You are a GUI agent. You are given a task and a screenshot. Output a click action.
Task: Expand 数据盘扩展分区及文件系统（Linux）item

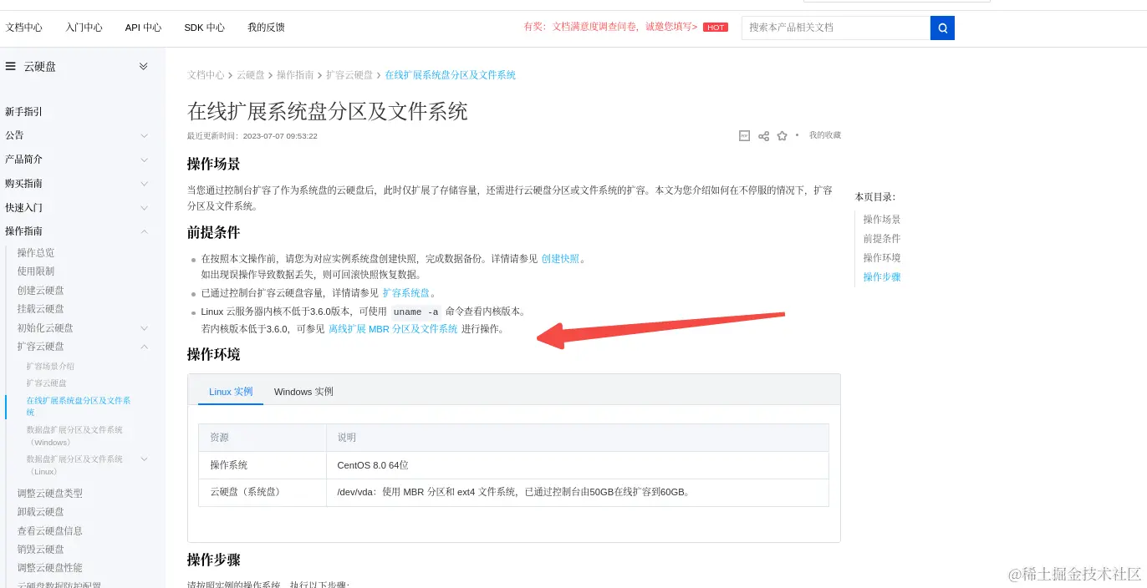coord(144,459)
